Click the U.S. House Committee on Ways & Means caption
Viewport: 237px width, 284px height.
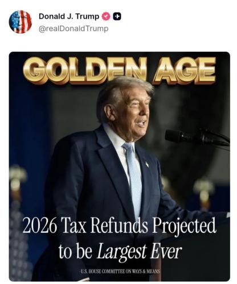click(120, 271)
